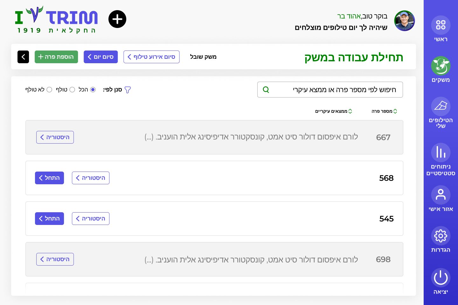Click משק שובל farm name text
458x305 pixels.
203,57
